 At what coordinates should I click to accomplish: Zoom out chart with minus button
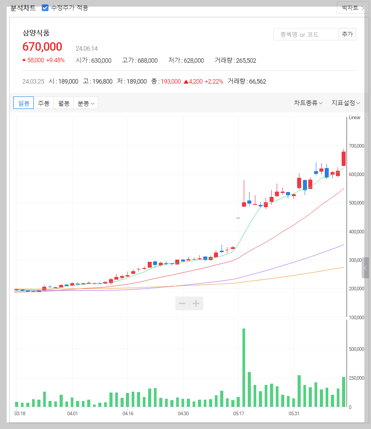point(182,304)
